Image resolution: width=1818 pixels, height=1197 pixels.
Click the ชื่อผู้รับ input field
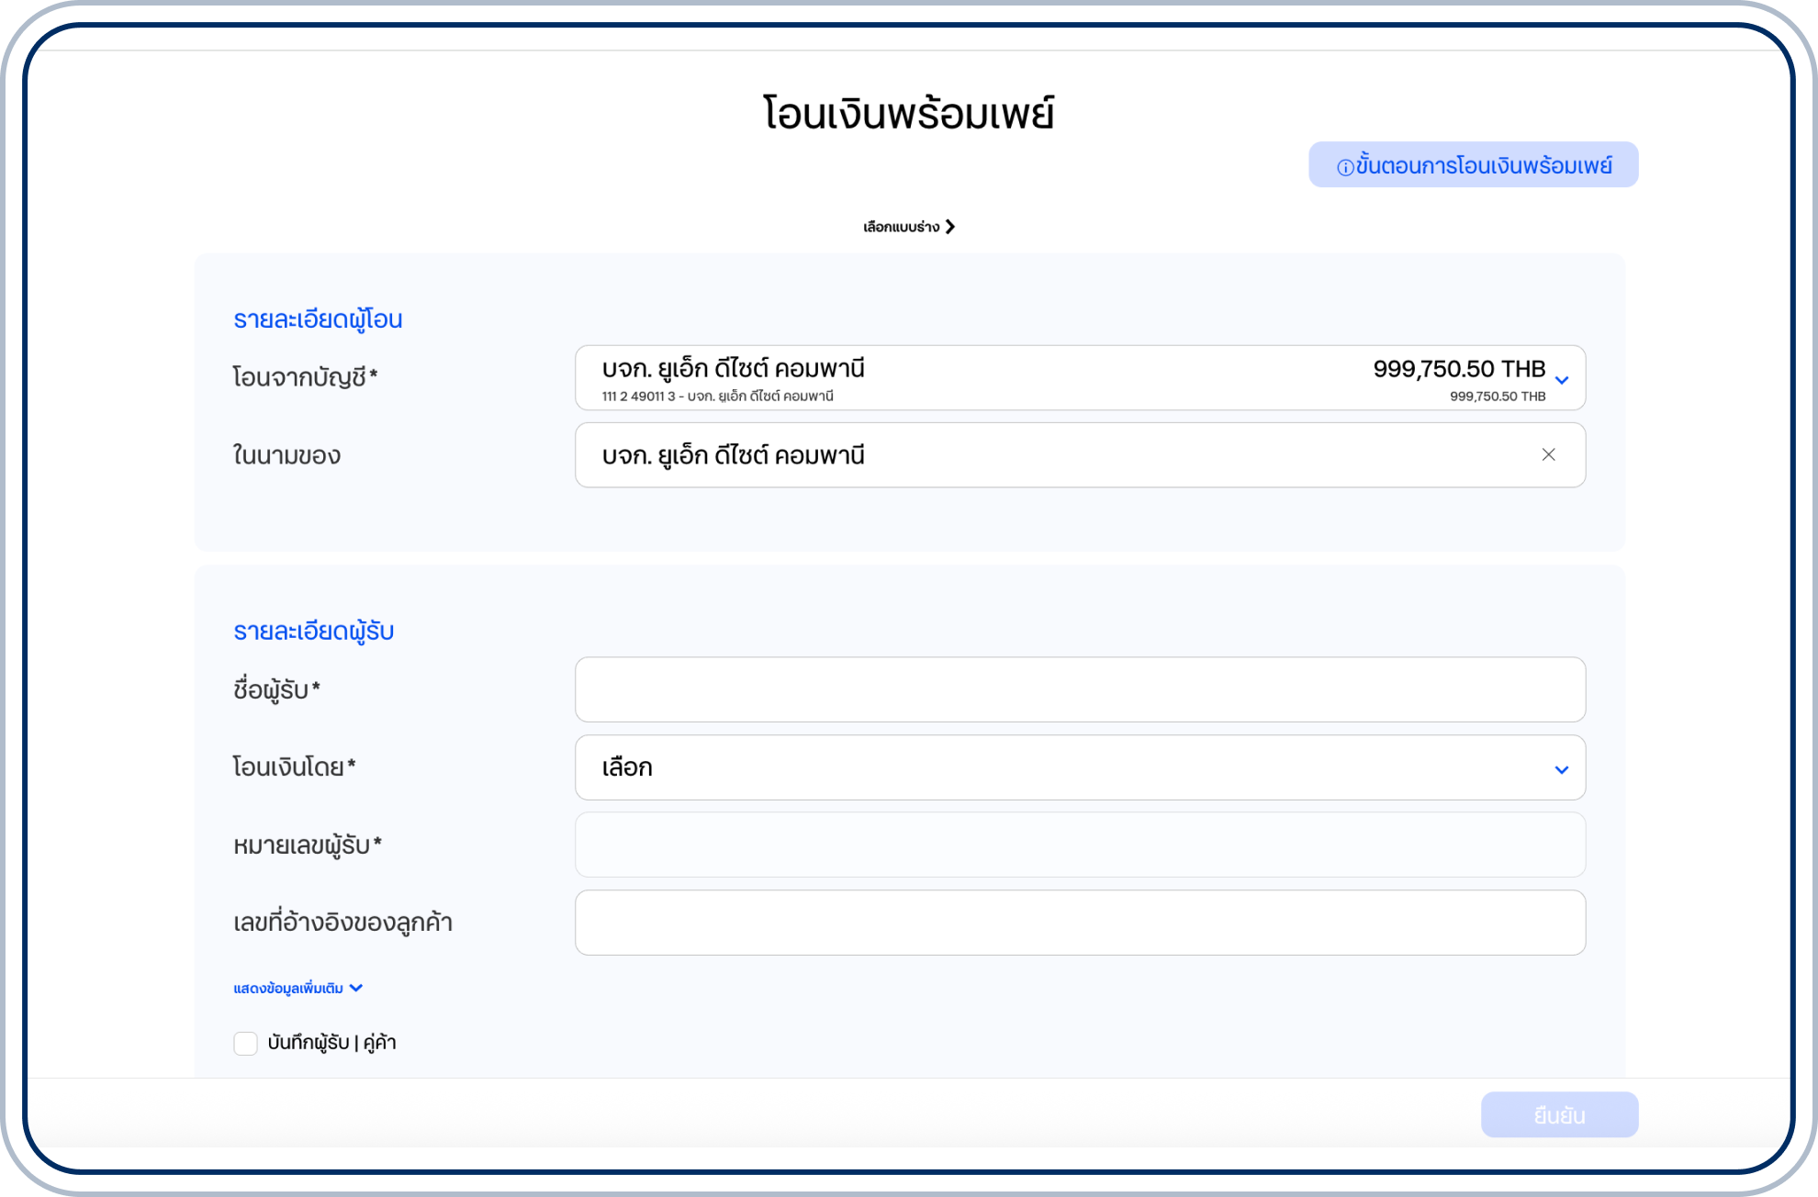tap(1080, 689)
